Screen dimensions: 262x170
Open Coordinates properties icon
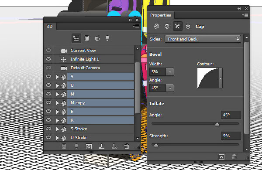(188, 26)
